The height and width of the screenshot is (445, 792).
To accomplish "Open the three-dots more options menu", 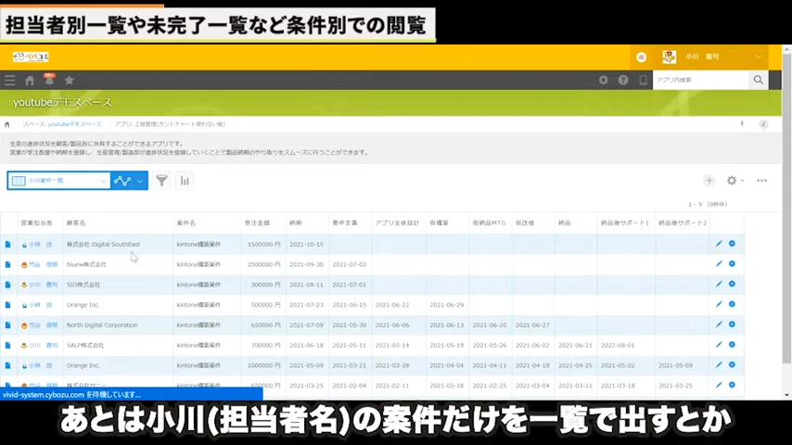I will pyautogui.click(x=761, y=181).
